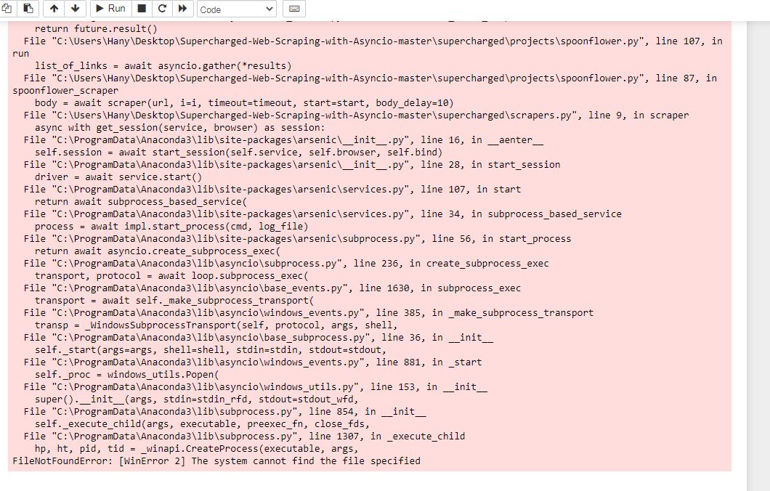Click the 'body = await scraper(url...' code line
The height and width of the screenshot is (491, 770).
click(x=244, y=102)
